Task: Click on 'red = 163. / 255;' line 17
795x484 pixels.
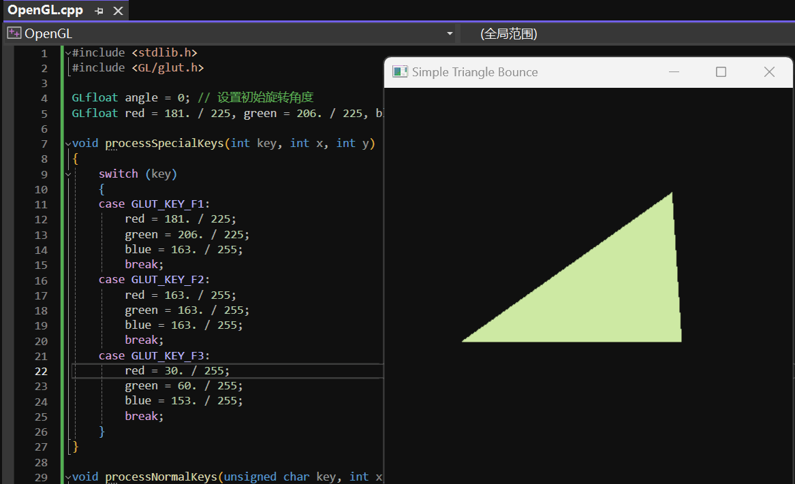Action: [x=181, y=295]
